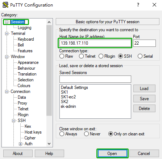
Task: Expand the Auth tree node
Action: 20,144
